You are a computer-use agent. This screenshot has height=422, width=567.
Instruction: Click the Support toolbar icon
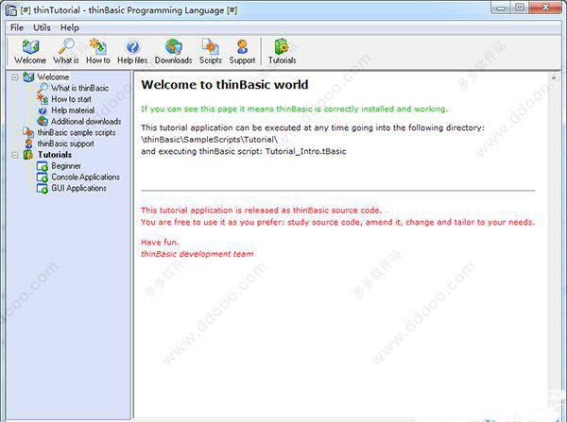[x=242, y=46]
